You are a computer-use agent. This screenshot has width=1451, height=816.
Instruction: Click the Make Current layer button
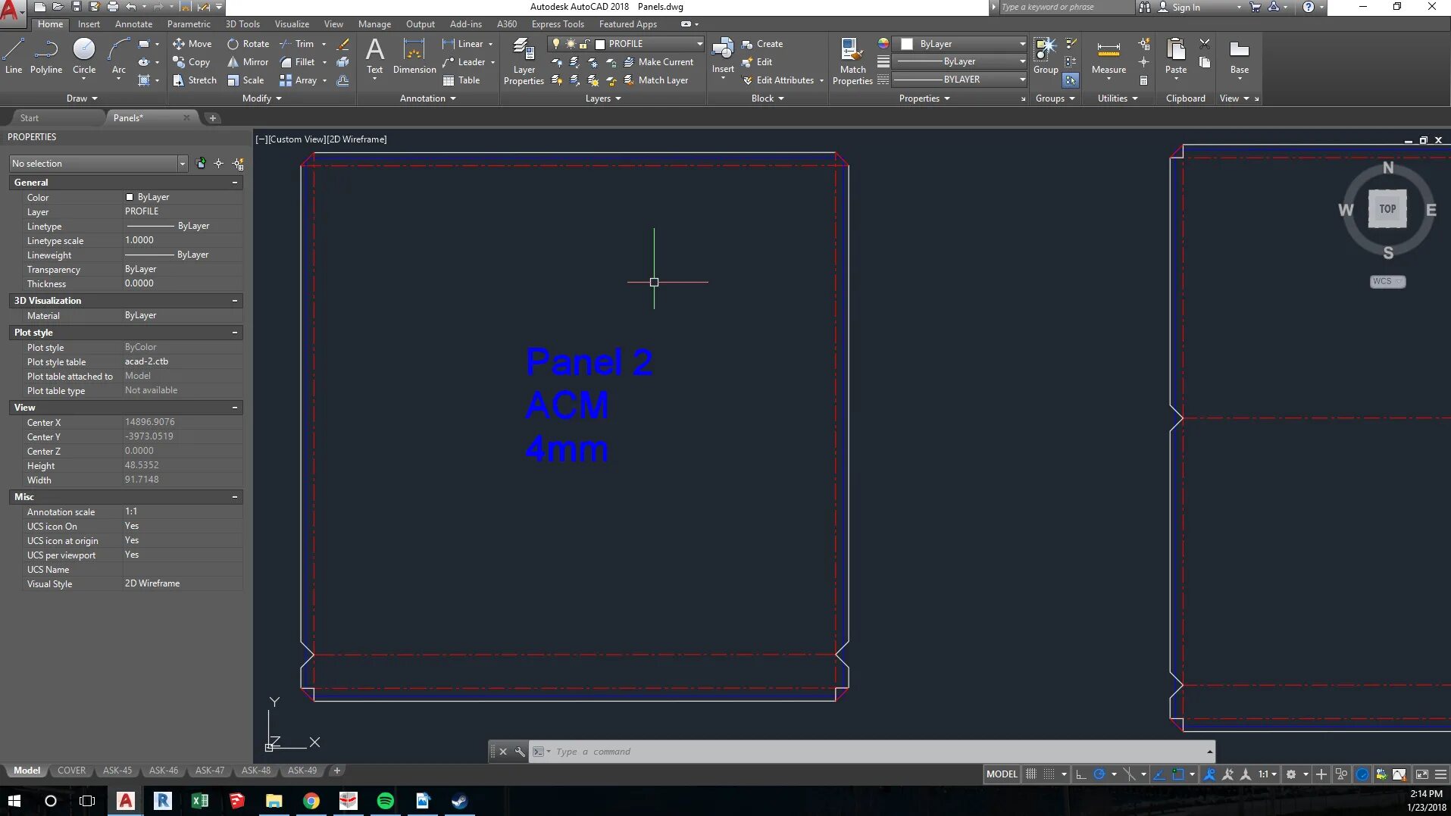coord(658,62)
